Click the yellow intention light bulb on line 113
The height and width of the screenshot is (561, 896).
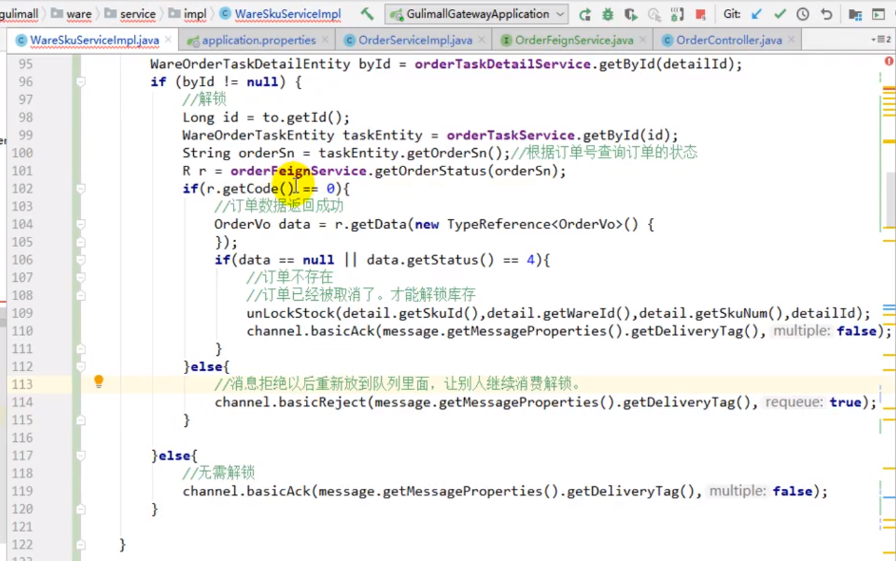tap(99, 381)
